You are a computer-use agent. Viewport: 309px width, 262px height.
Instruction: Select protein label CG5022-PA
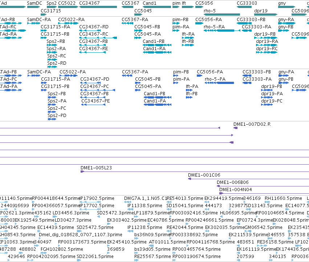pos(73,72)
